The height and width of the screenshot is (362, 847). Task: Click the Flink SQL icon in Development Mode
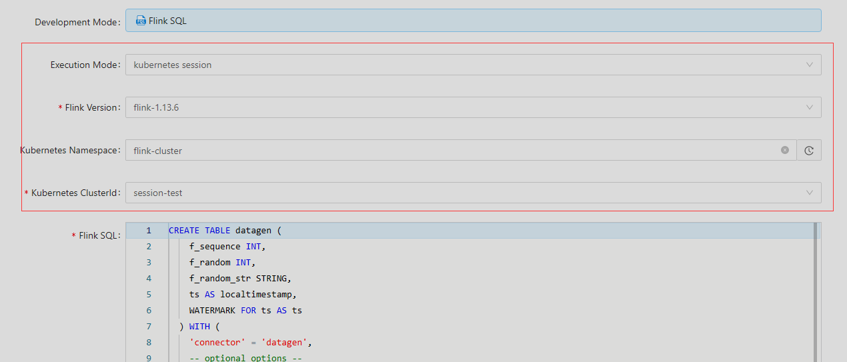click(141, 21)
